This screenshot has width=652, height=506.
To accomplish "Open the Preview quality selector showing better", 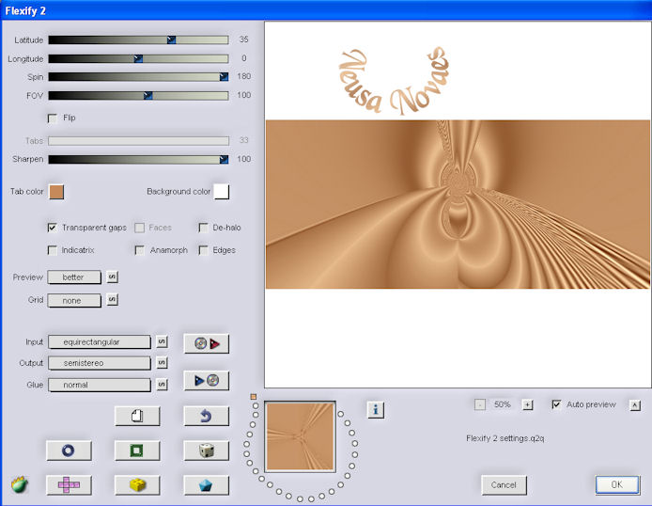I will click(74, 277).
